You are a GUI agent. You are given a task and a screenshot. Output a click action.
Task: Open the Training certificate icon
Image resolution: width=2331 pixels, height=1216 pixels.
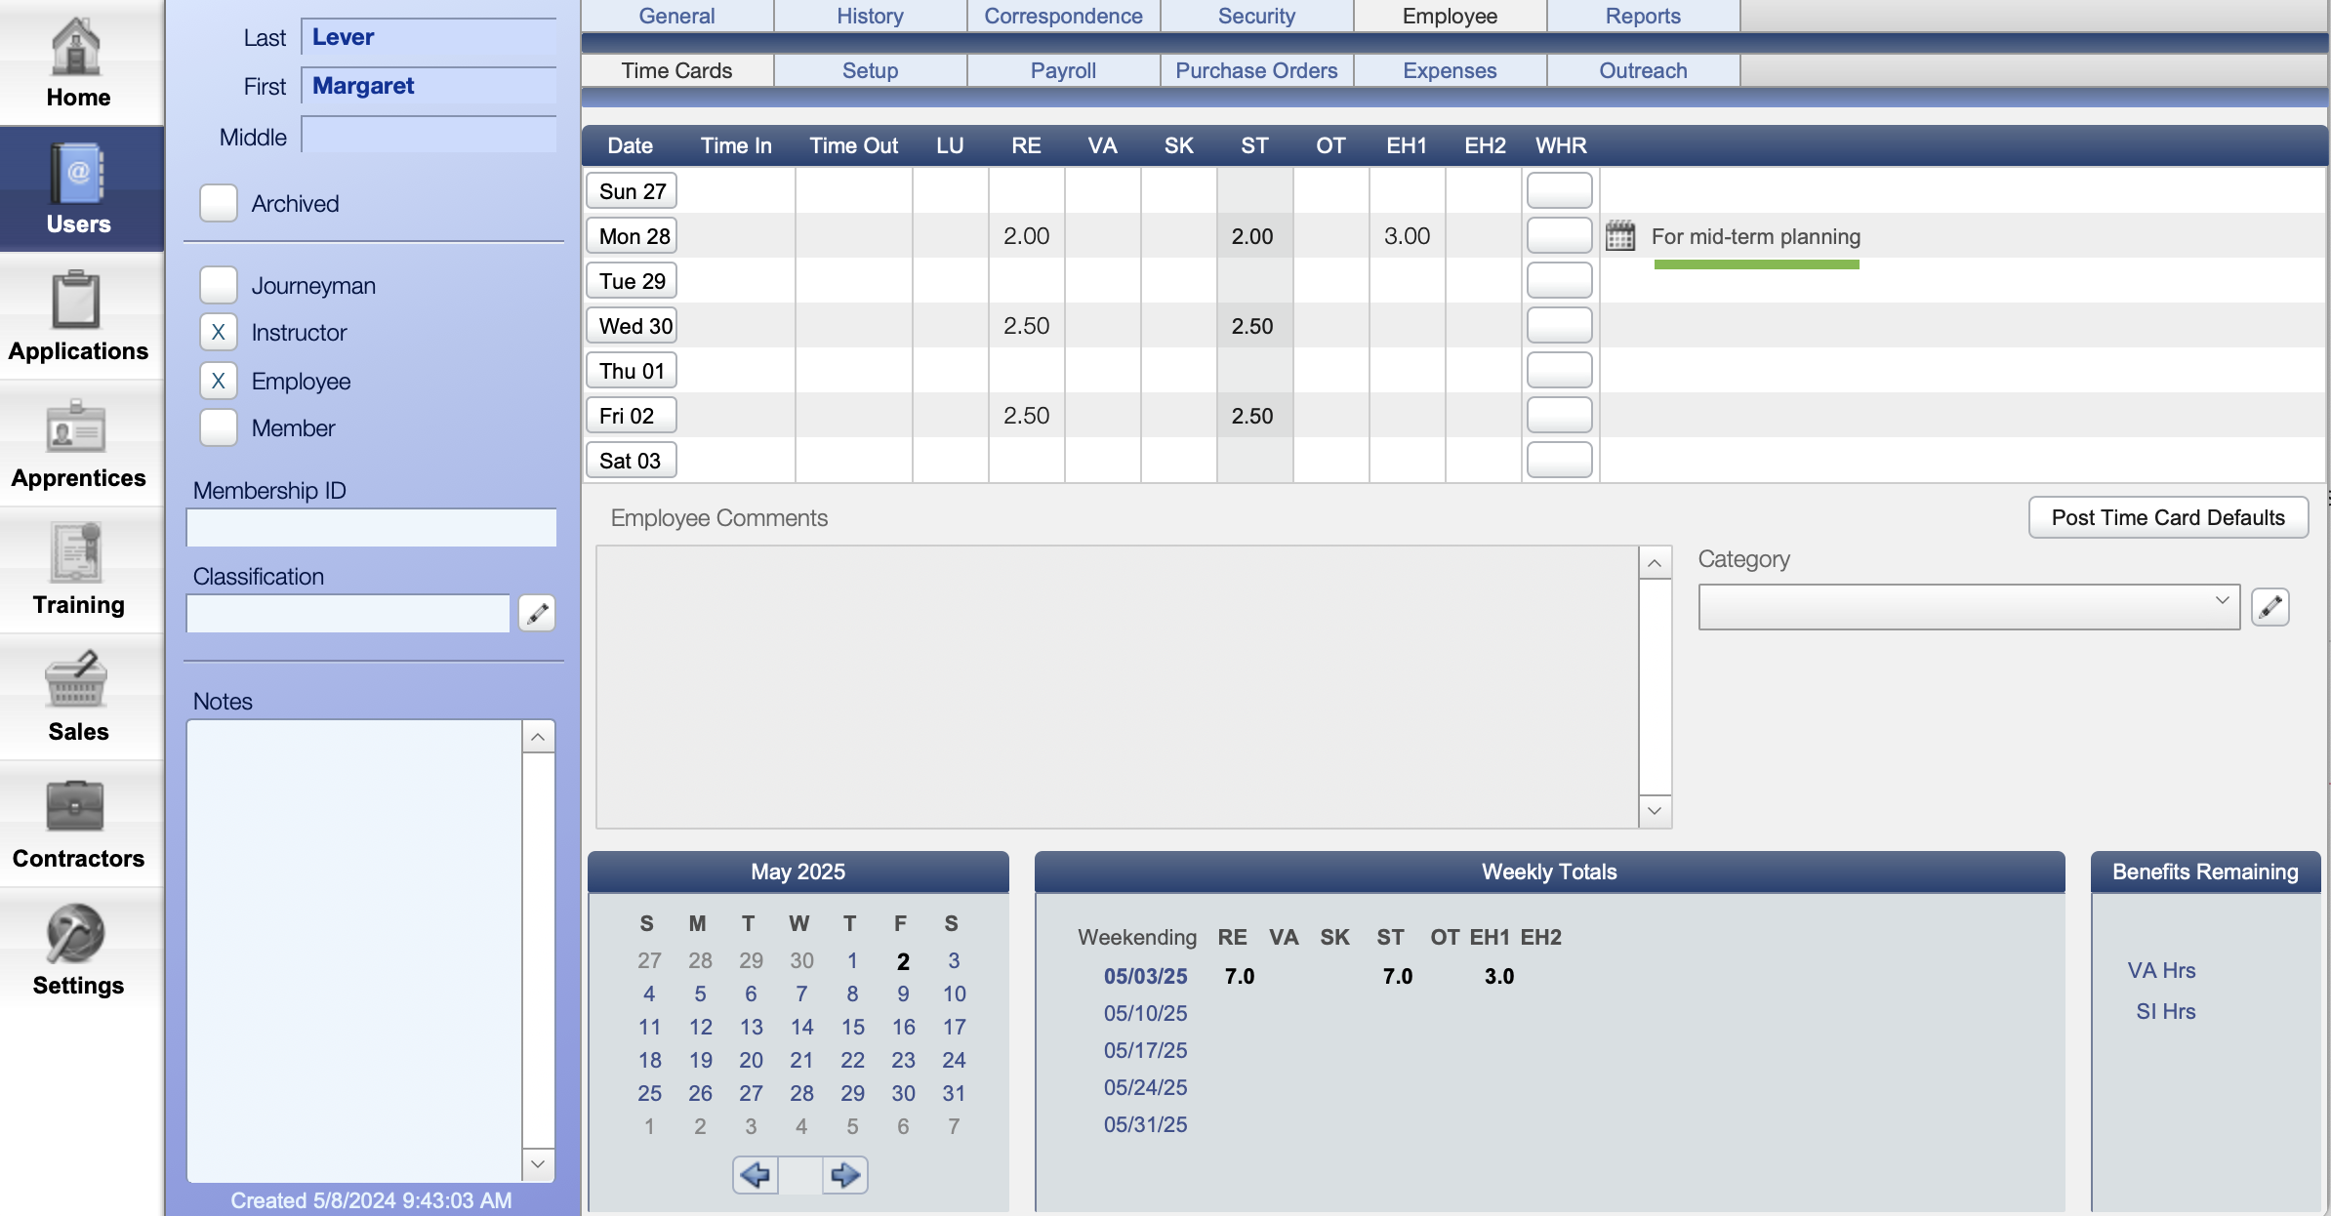(76, 552)
